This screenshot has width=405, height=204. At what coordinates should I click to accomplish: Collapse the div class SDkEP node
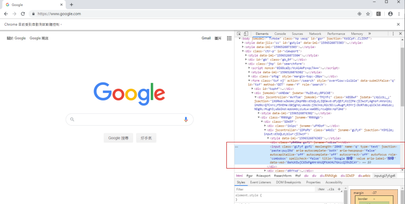click(x=262, y=122)
